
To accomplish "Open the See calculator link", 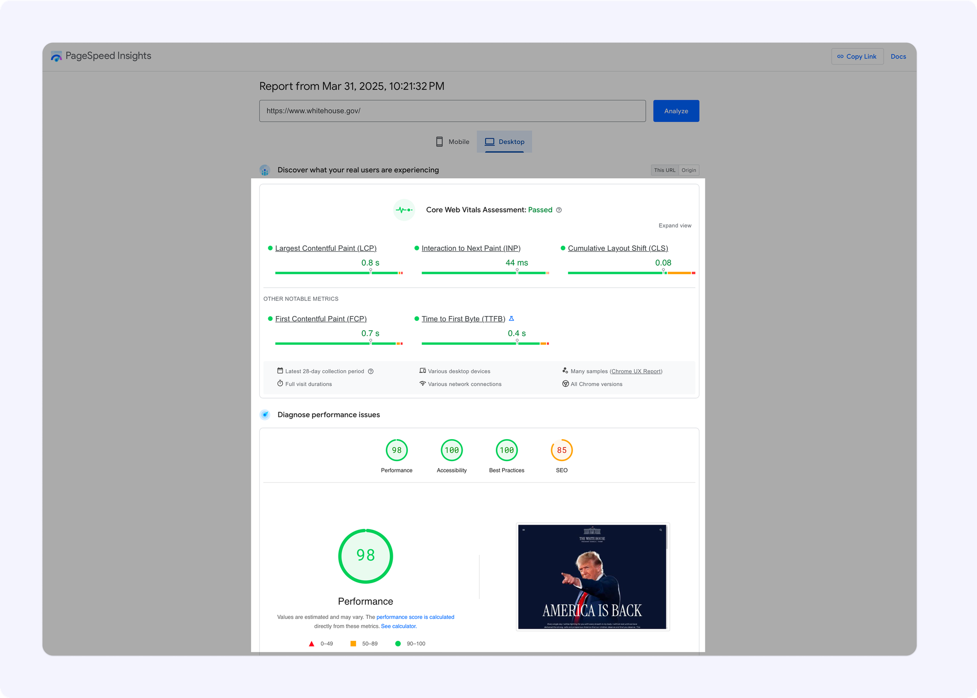I will [x=399, y=626].
